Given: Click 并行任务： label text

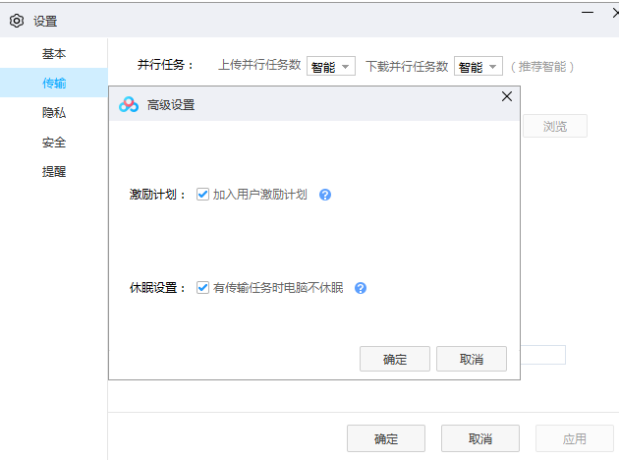Looking at the screenshot, I should pos(165,64).
